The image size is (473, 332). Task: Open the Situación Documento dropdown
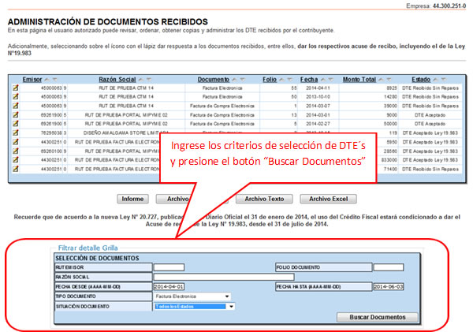point(194,306)
